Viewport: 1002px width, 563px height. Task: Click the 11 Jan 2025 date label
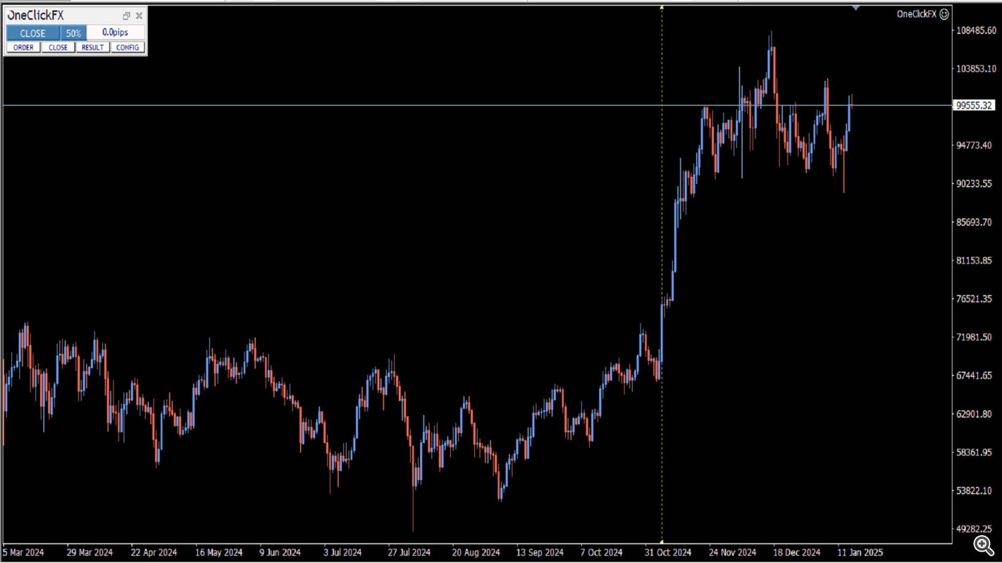[860, 552]
